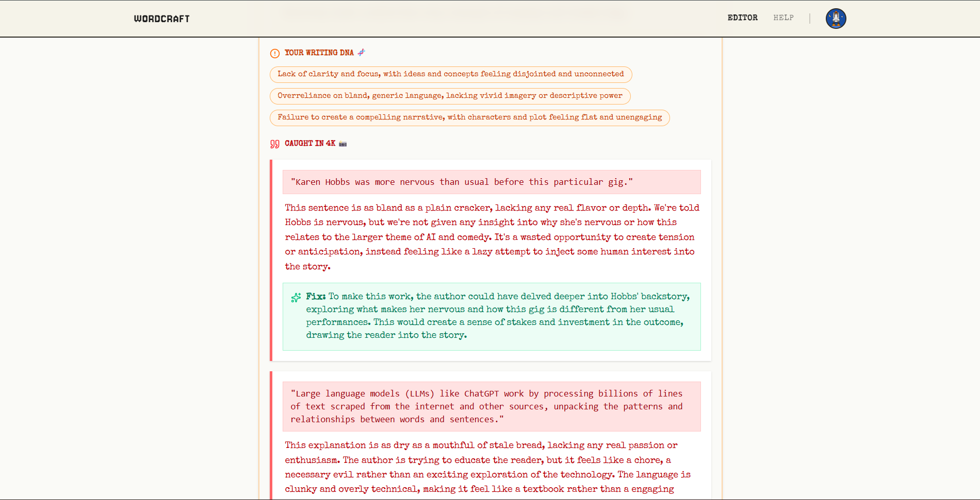Click the warning circle icon beside Your Writing DNA
The width and height of the screenshot is (980, 500).
(x=274, y=53)
